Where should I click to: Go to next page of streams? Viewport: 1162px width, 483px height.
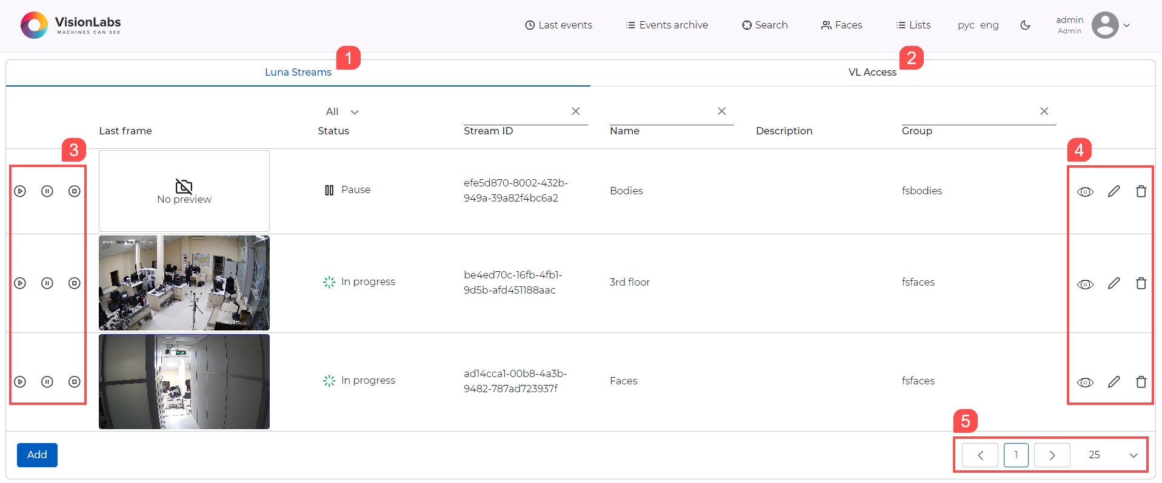[1052, 455]
